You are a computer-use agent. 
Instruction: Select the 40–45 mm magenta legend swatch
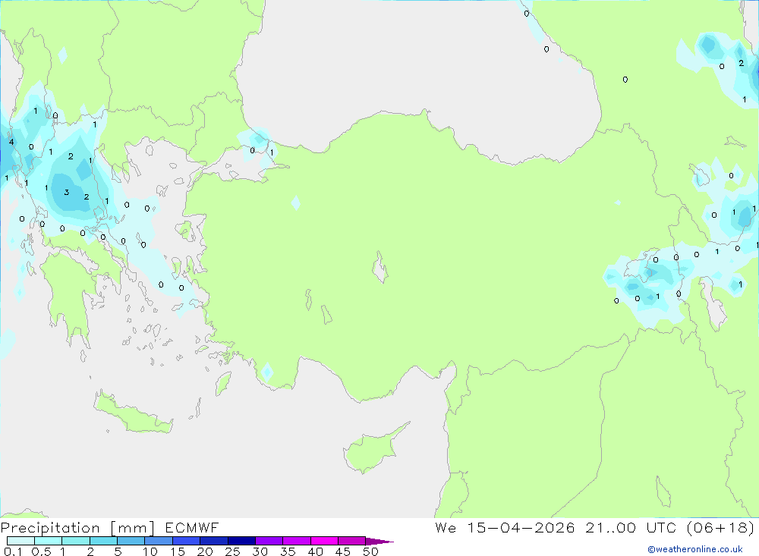(x=324, y=541)
